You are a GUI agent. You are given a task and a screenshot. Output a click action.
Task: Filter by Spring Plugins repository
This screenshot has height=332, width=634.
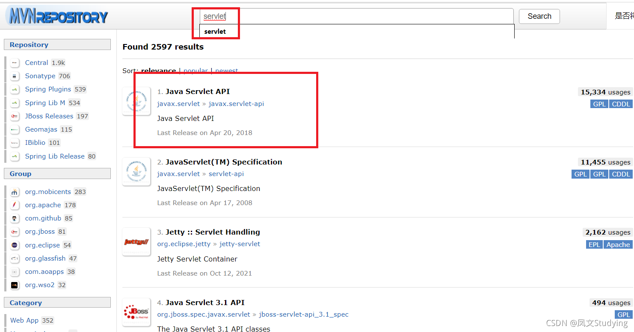point(48,89)
